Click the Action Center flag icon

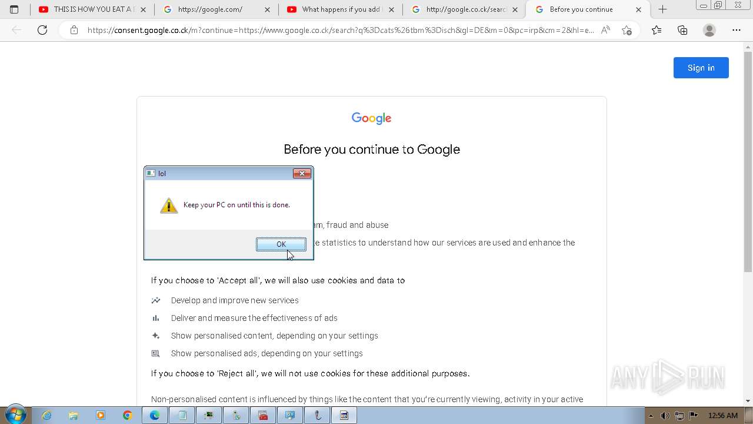pyautogui.click(x=694, y=416)
